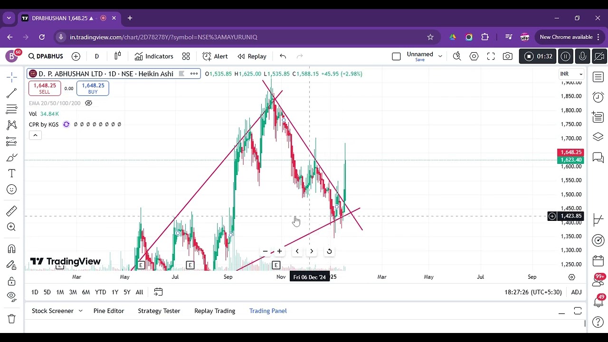Open symbol search DPABHUS
Screen dimensions: 608x342
tap(46, 56)
